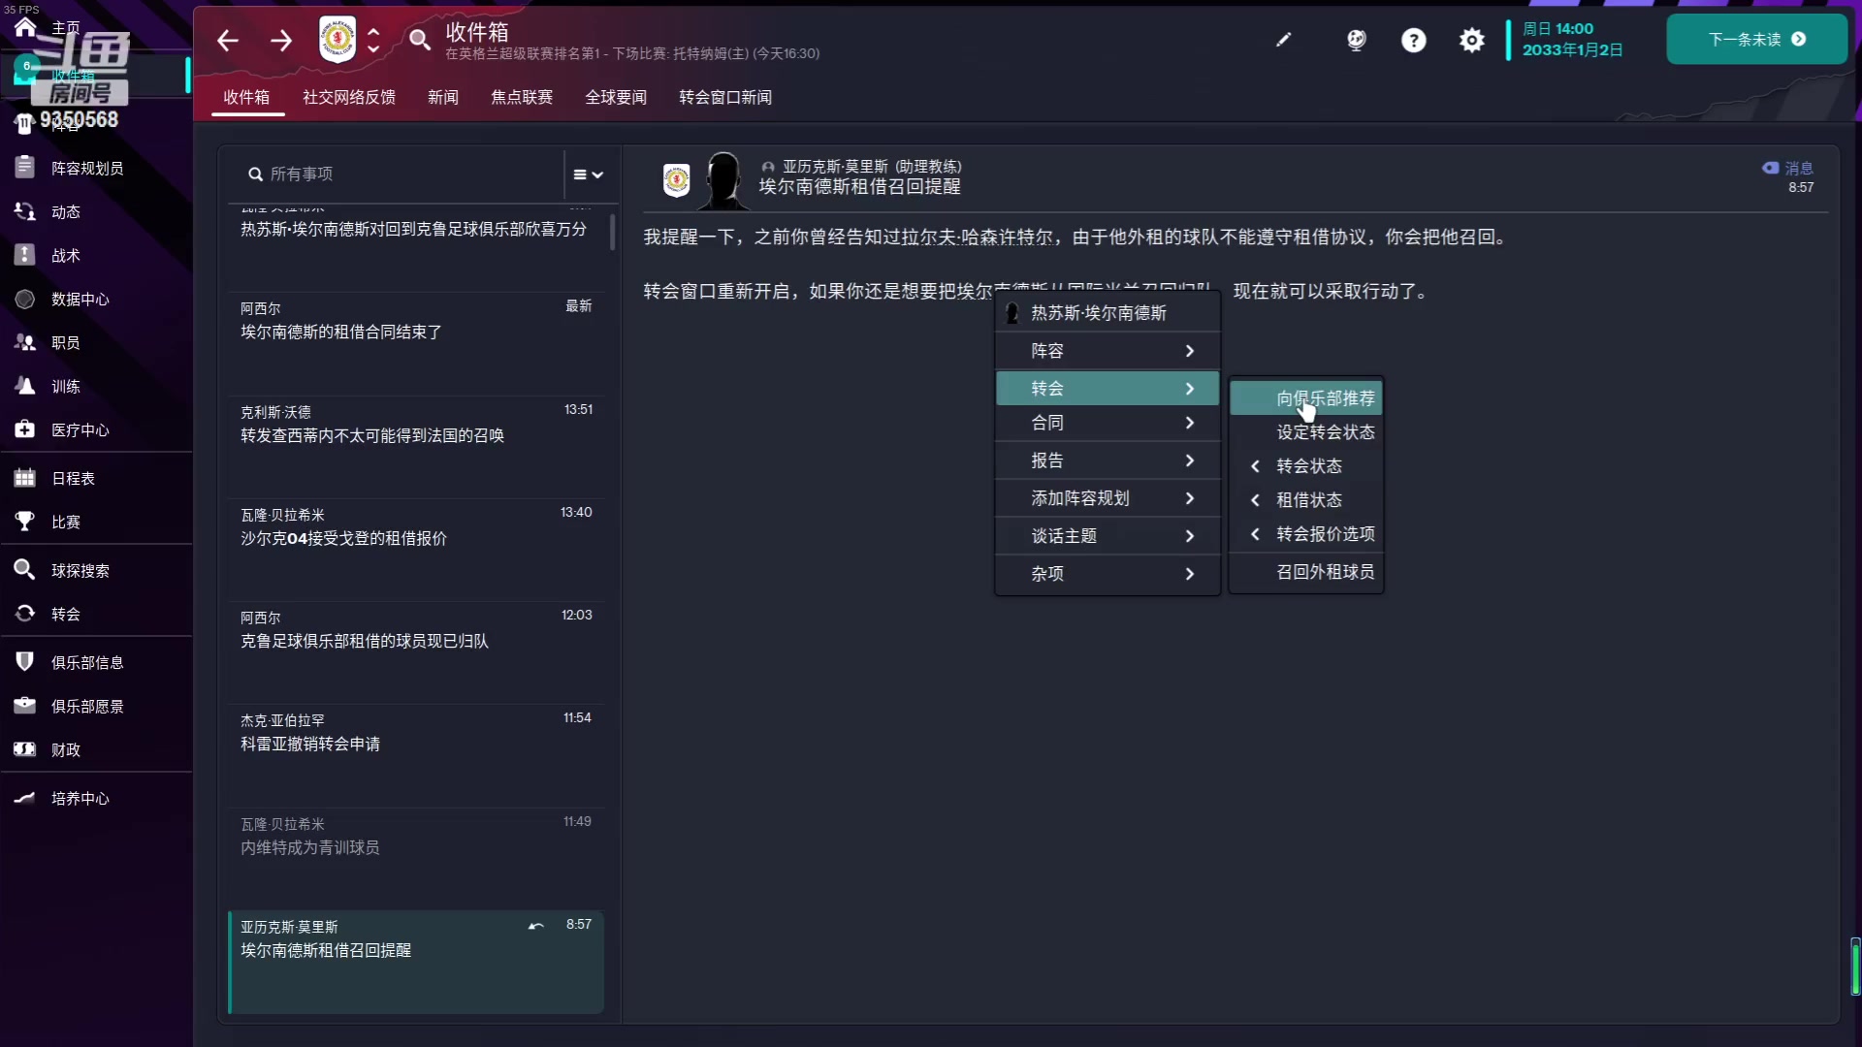The image size is (1862, 1047).
Task: Switch to 全球要闻 tab
Action: [x=616, y=97]
